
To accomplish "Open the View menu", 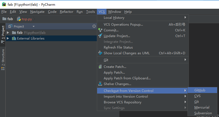I will click(x=23, y=12).
